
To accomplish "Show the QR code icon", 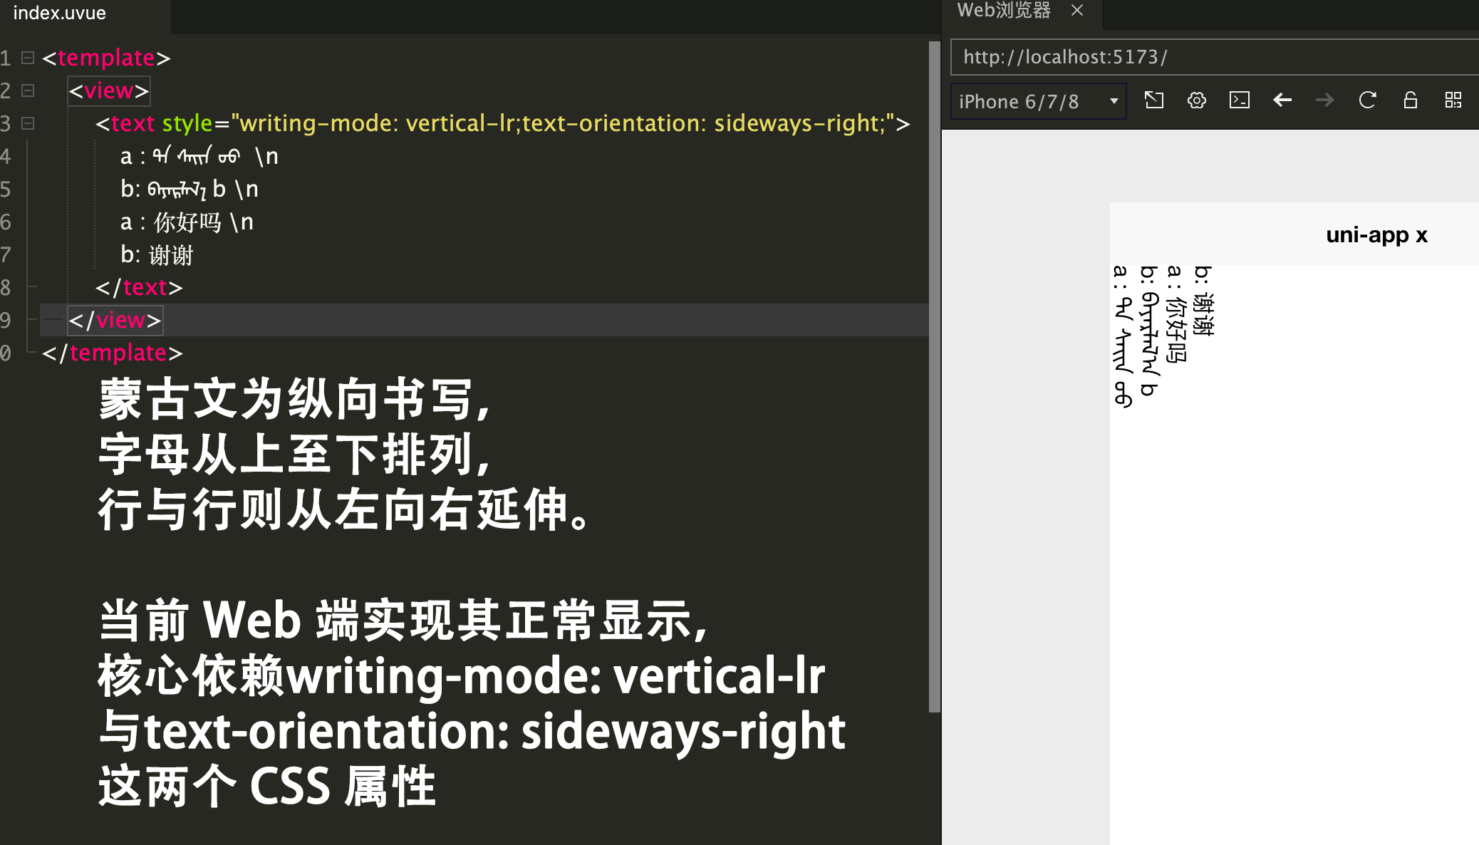I will (1453, 100).
